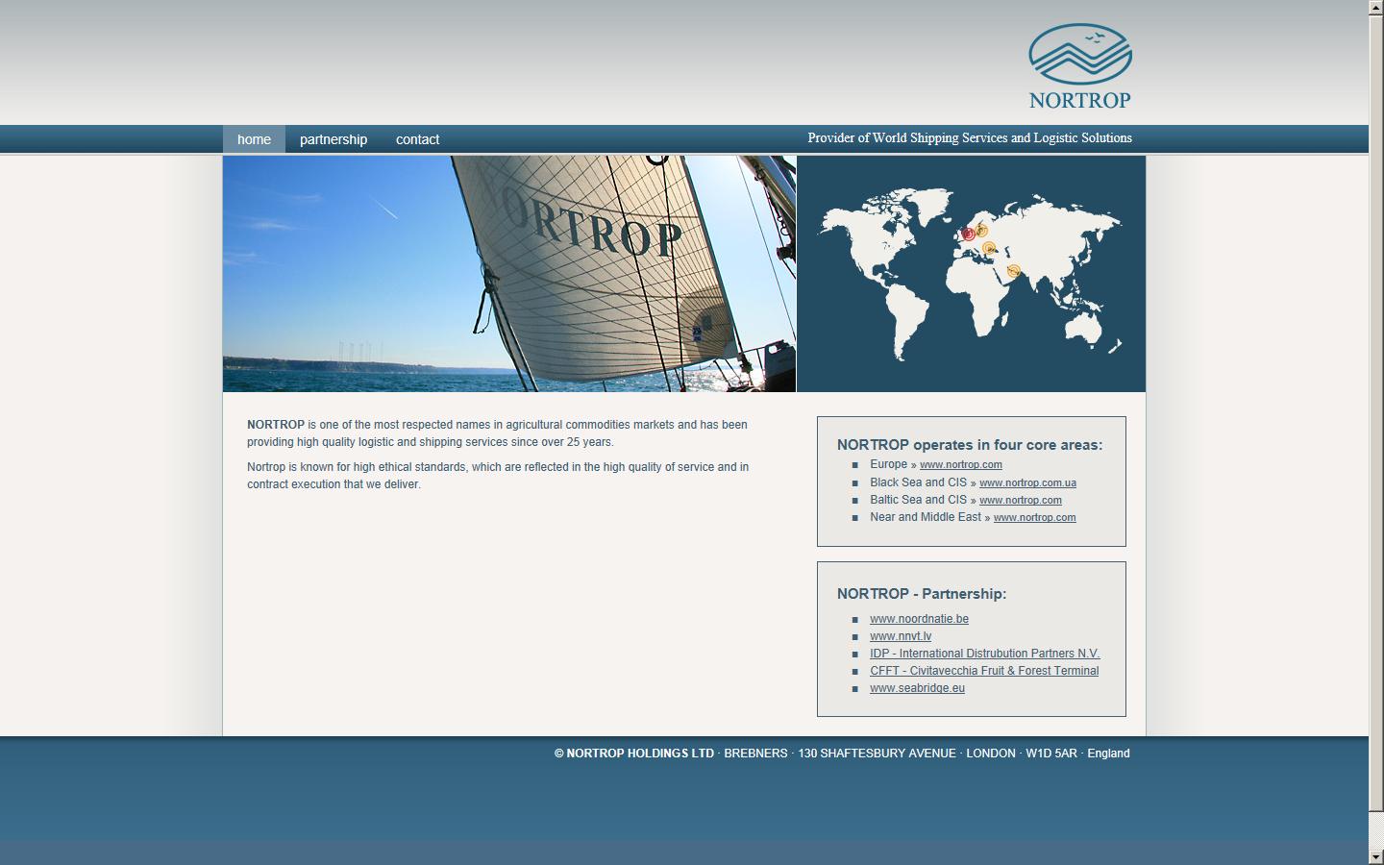Switch to the partnership page

click(x=333, y=138)
